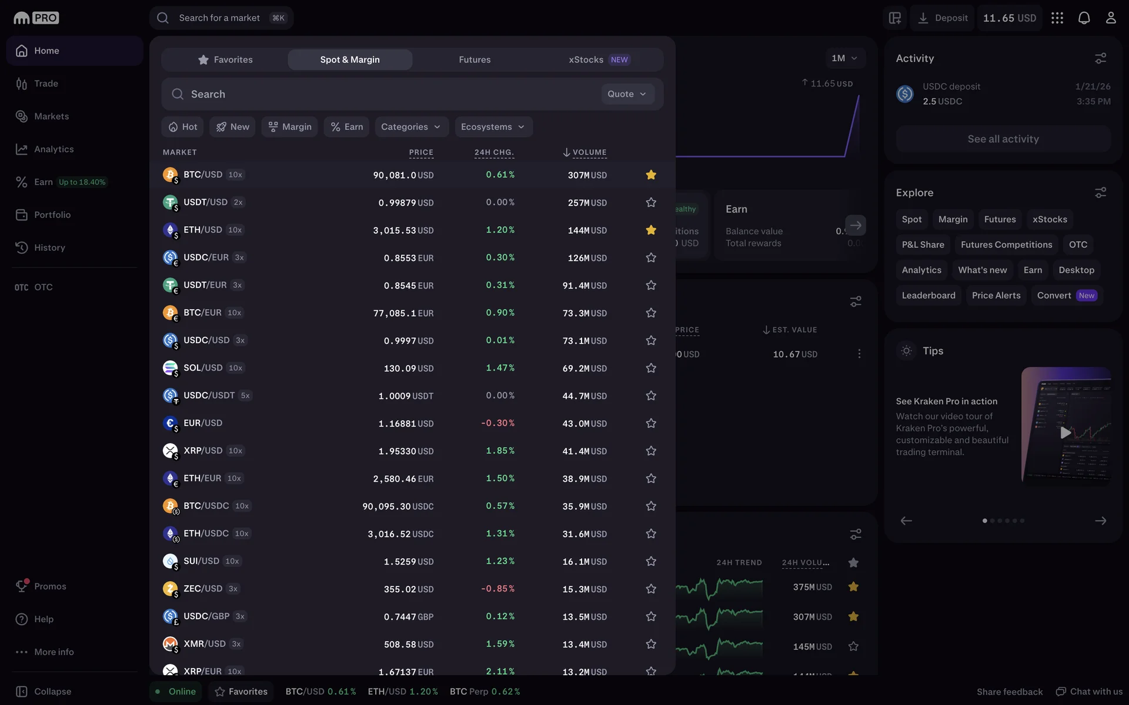Viewport: 1129px width, 705px height.
Task: Open Explore panel filter settings icon
Action: [x=1100, y=193]
